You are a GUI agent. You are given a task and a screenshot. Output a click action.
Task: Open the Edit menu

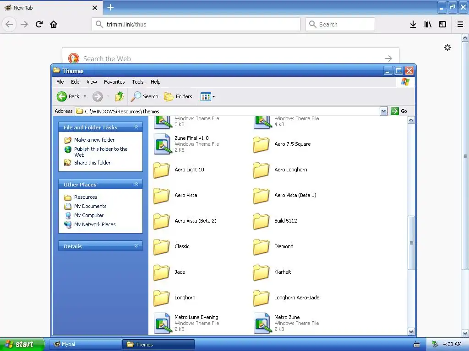(75, 82)
